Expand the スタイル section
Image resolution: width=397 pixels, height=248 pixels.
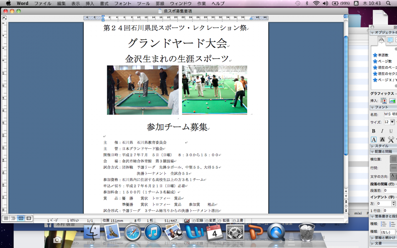pos(373,146)
